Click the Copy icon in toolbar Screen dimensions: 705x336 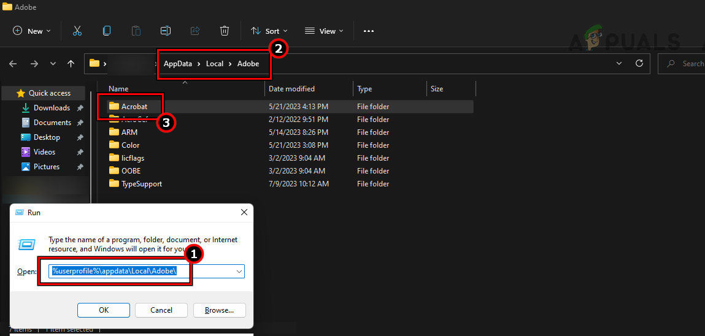click(107, 31)
